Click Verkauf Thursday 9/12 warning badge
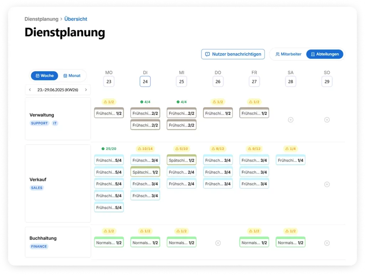The image size is (365, 275). click(218, 149)
